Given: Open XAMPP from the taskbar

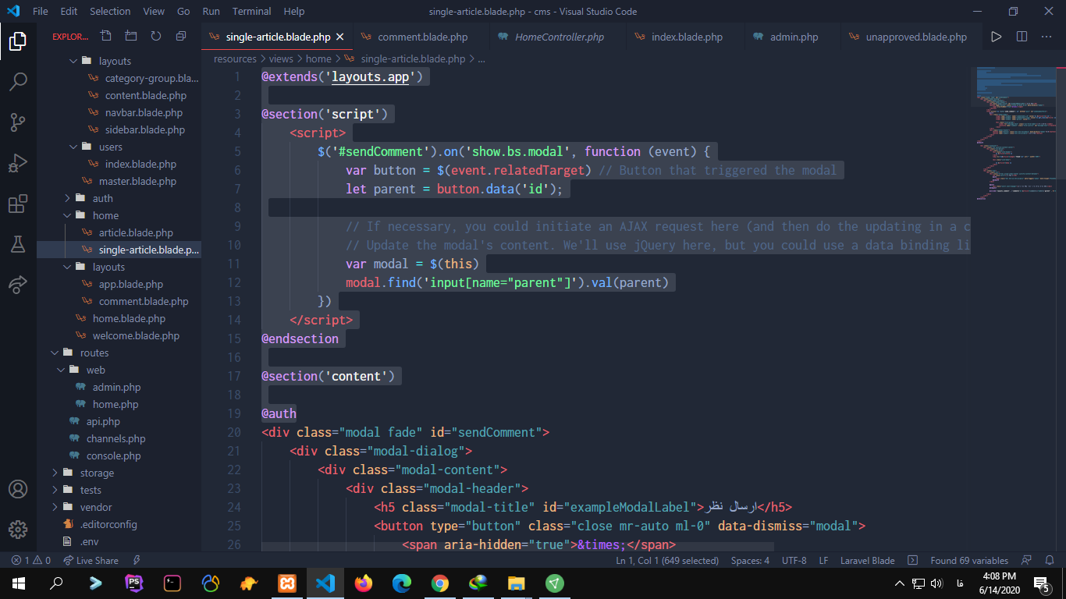Looking at the screenshot, I should (x=287, y=583).
